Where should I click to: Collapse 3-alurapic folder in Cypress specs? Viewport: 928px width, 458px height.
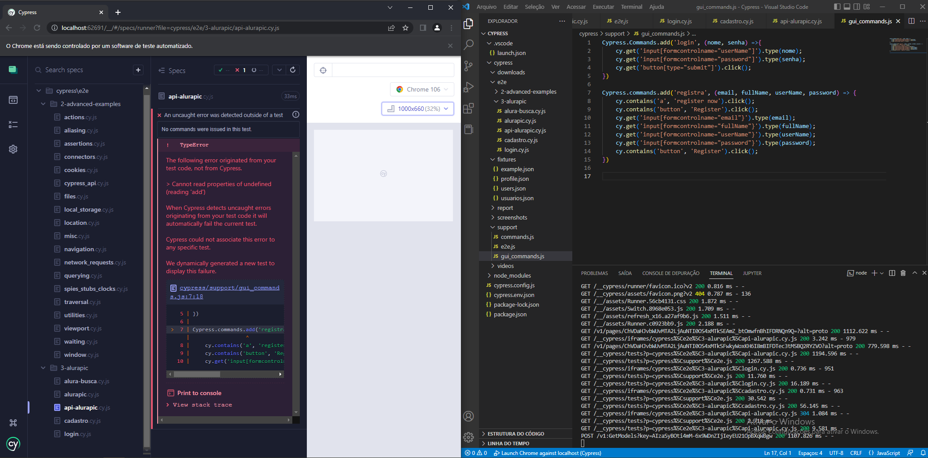coord(43,368)
